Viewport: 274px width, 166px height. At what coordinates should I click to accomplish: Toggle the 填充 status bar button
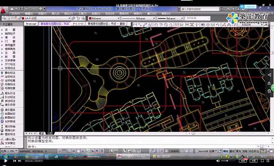tap(238, 150)
